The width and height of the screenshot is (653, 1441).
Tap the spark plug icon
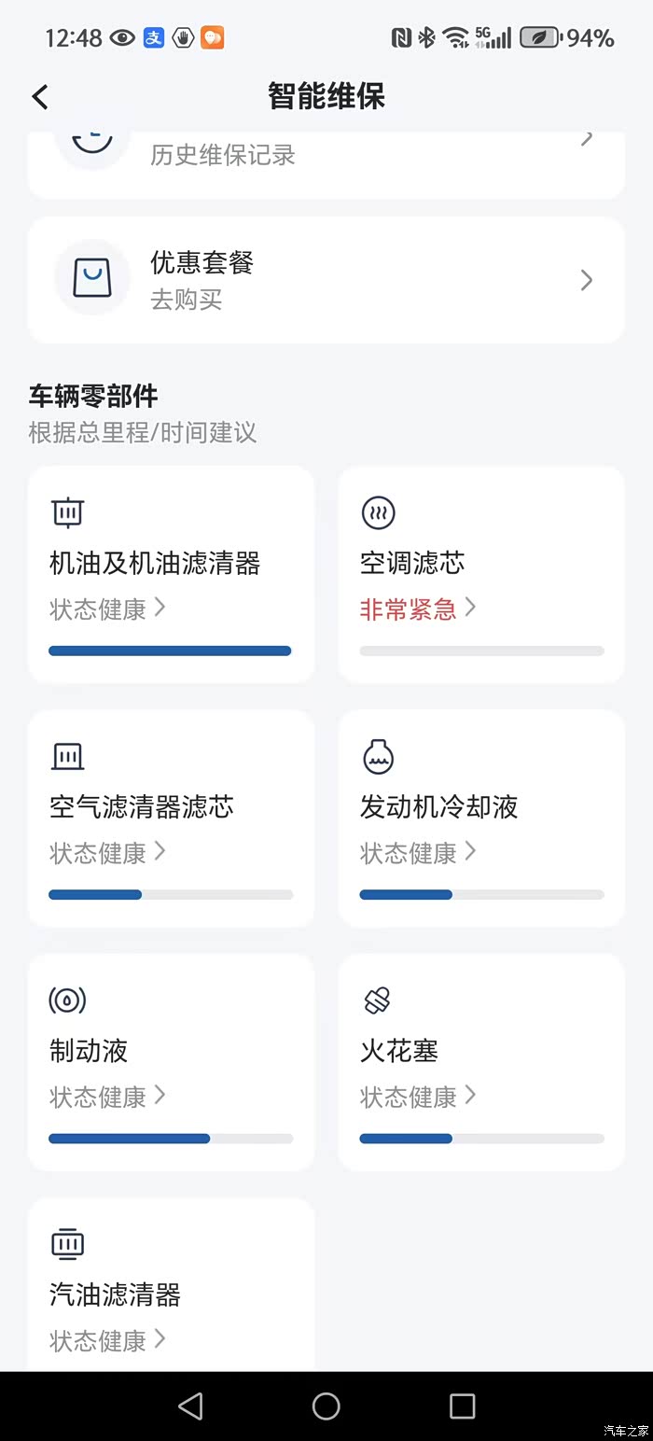(377, 1000)
